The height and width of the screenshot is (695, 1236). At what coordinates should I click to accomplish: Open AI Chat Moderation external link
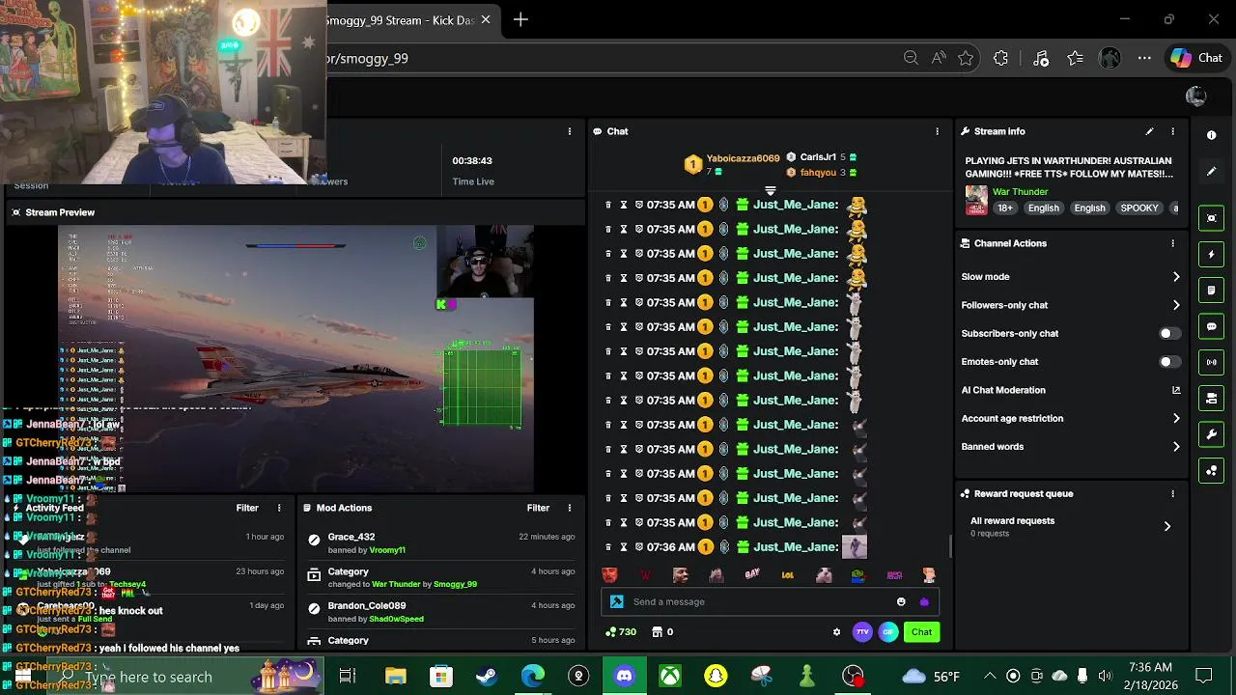click(x=1176, y=390)
